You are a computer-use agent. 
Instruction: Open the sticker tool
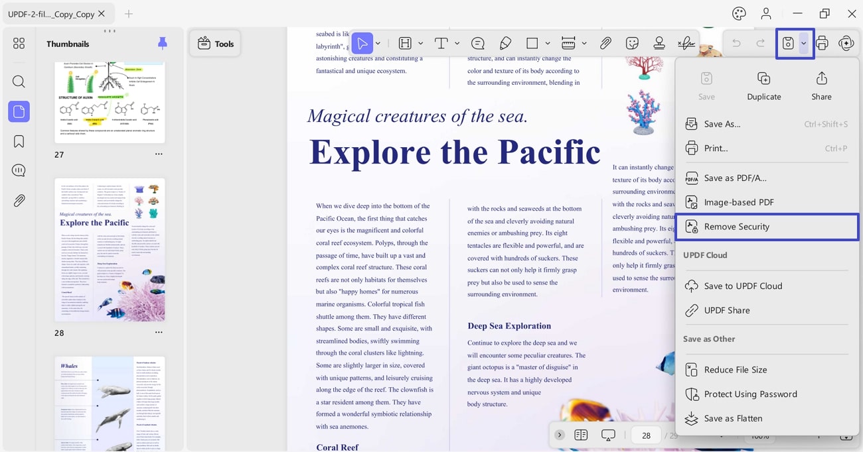[632, 43]
